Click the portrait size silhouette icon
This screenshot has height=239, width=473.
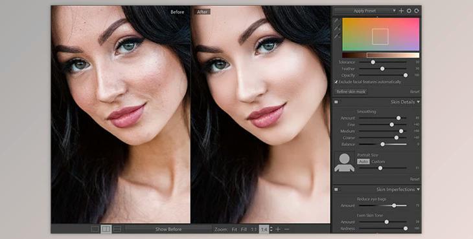coord(345,162)
